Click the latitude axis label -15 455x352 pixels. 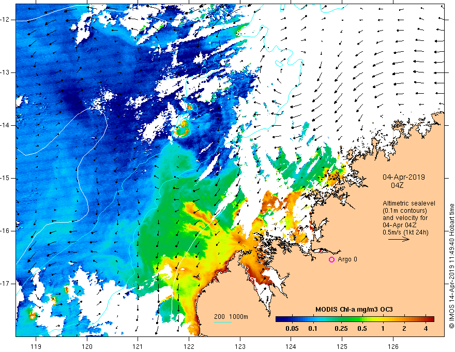[x=5, y=178]
